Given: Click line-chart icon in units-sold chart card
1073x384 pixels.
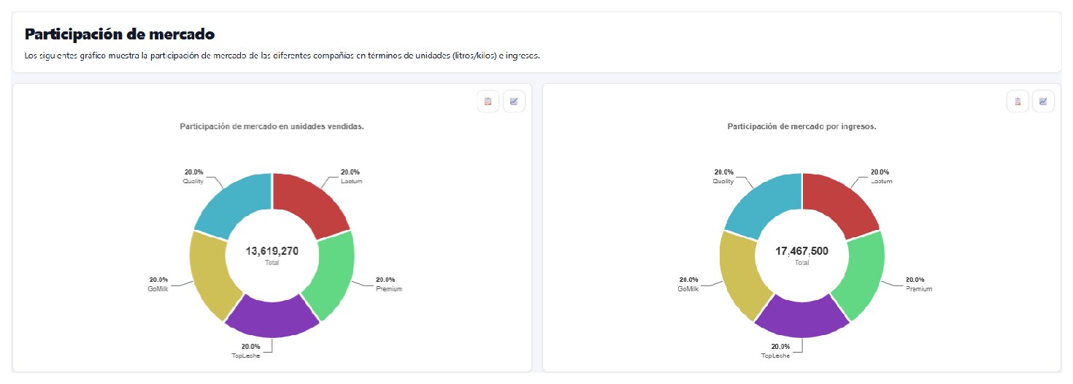Looking at the screenshot, I should click(514, 101).
